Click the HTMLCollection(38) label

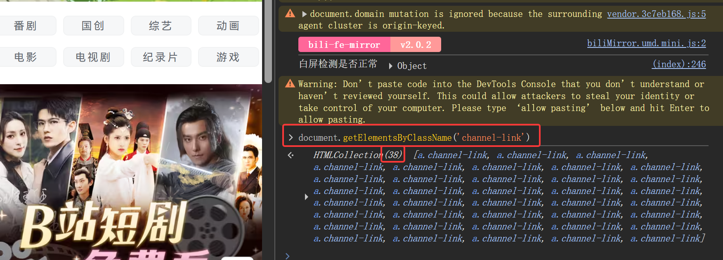coord(357,155)
